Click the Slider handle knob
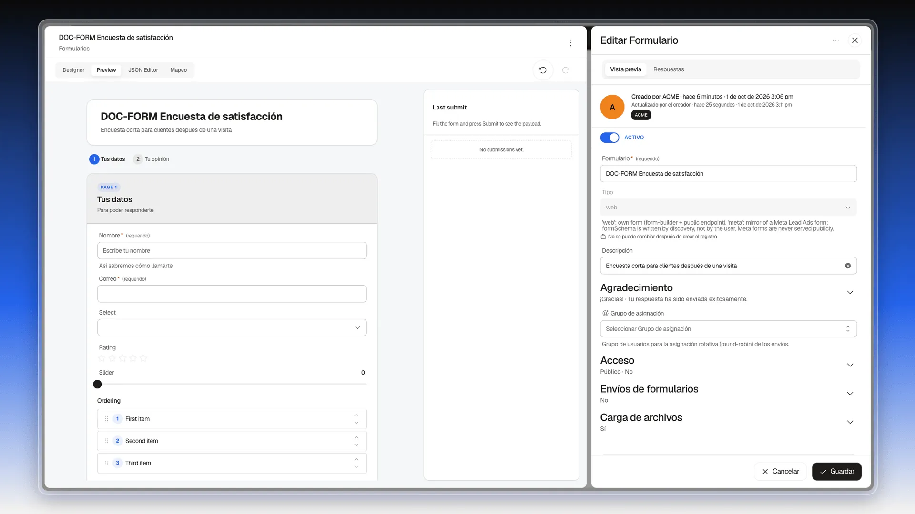 (x=97, y=384)
